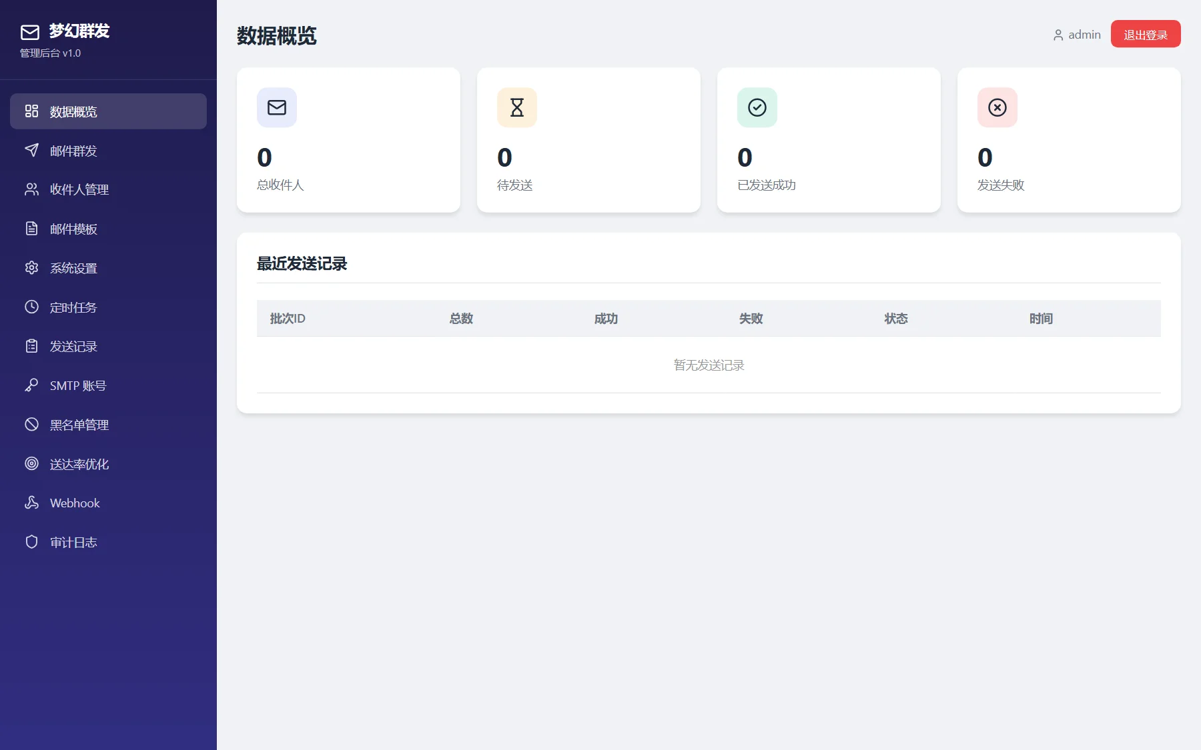This screenshot has width=1201, height=750.
Task: Click the shield icon for 审计日志
Action: (x=31, y=542)
